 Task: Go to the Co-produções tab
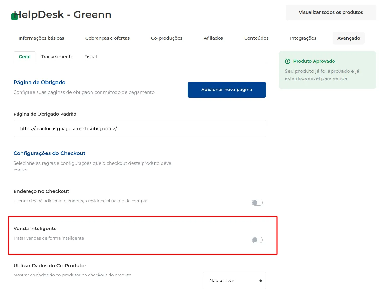[167, 38]
